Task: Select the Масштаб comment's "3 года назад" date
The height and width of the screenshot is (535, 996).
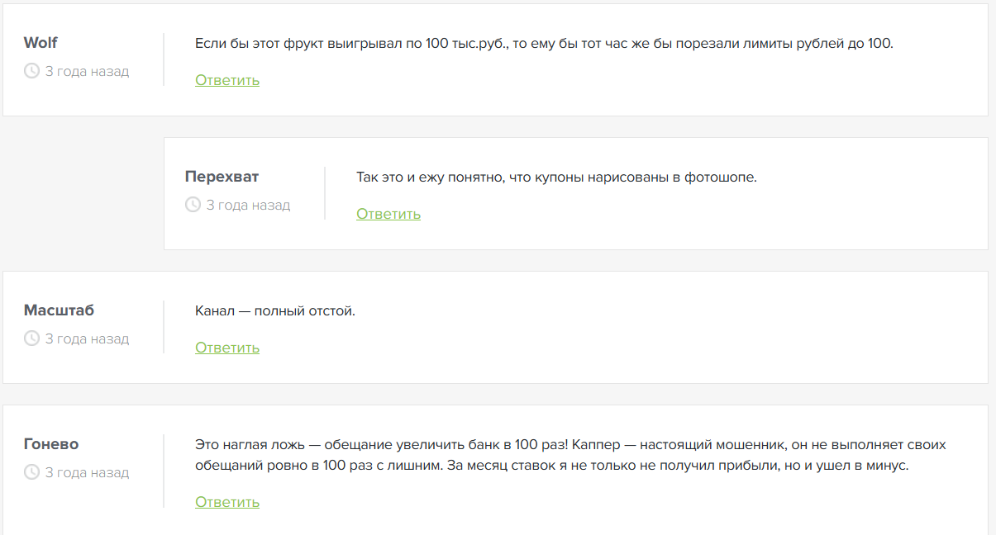Action: tap(87, 339)
